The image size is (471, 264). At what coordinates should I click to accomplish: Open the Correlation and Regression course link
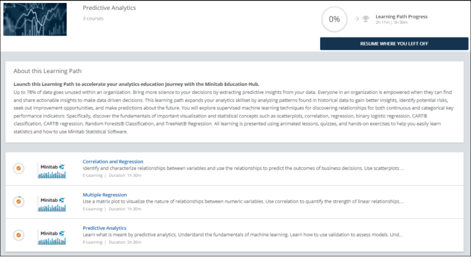[113, 161]
